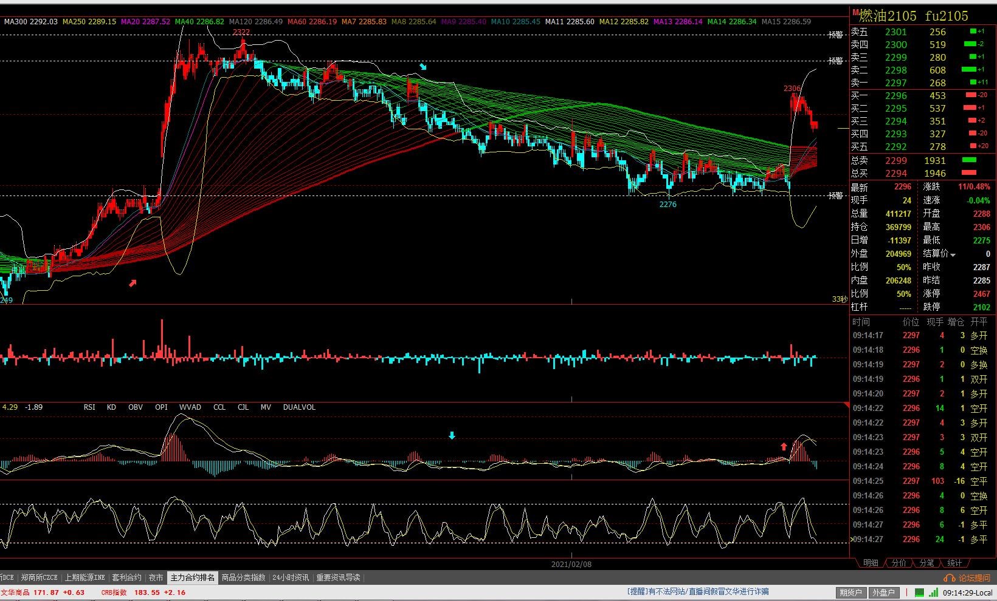Image resolution: width=997 pixels, height=601 pixels.
Task: Click the MA60 2286.19 legend label
Action: (x=312, y=21)
